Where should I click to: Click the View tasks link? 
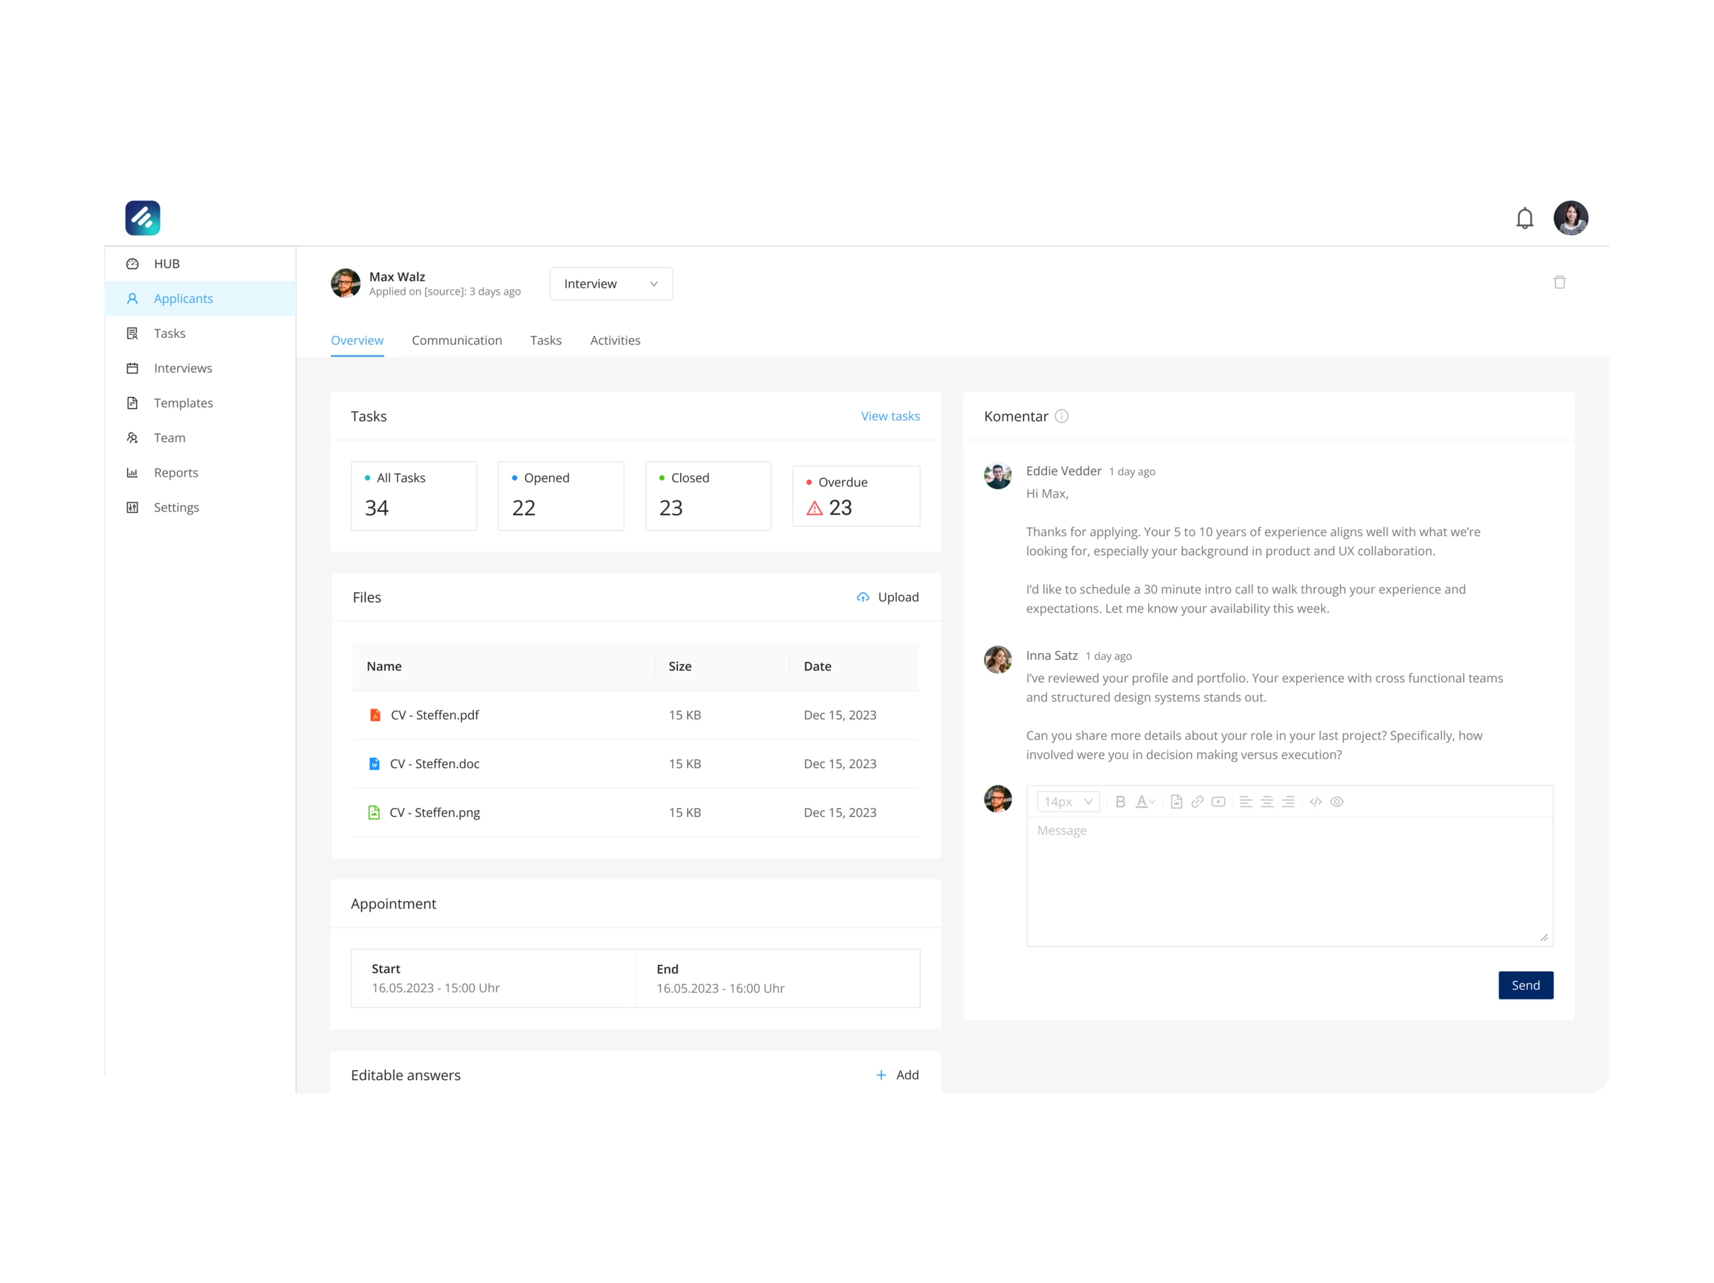(891, 416)
